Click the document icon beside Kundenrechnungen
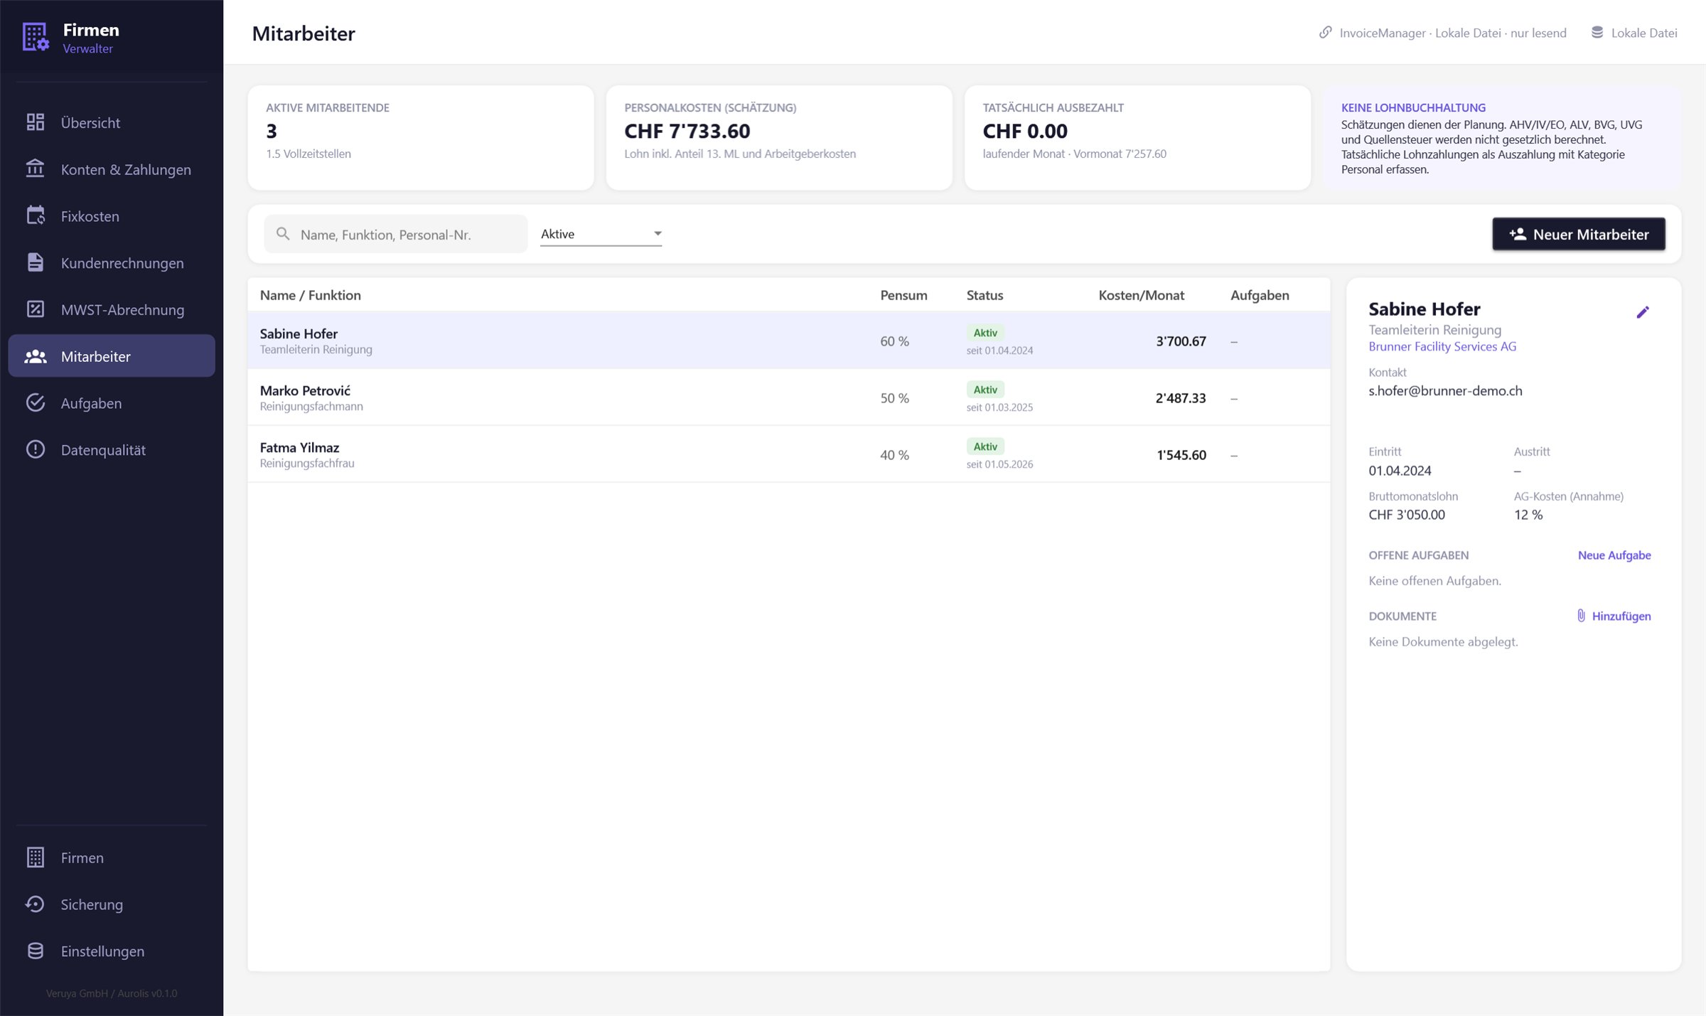This screenshot has height=1016, width=1706. tap(36, 262)
